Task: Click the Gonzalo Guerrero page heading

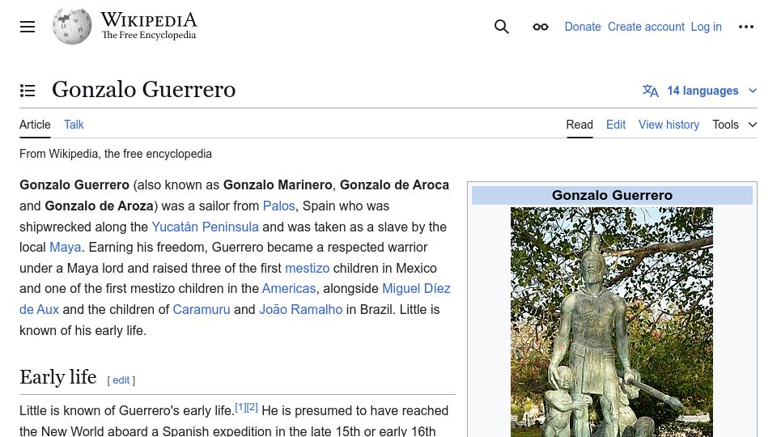Action: click(144, 90)
